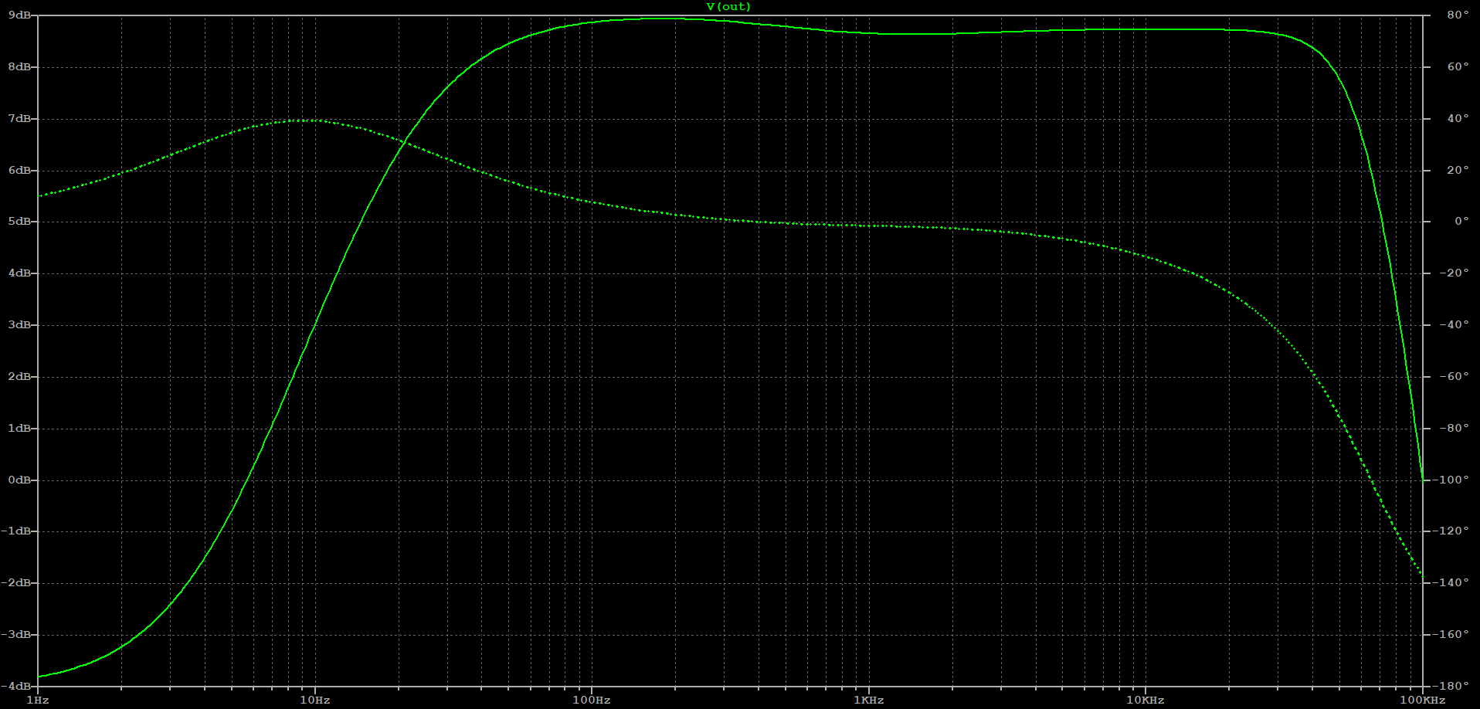Screen dimensions: 1480x709
Task: Click the zero-degree 0° phase label
Action: tap(1461, 222)
